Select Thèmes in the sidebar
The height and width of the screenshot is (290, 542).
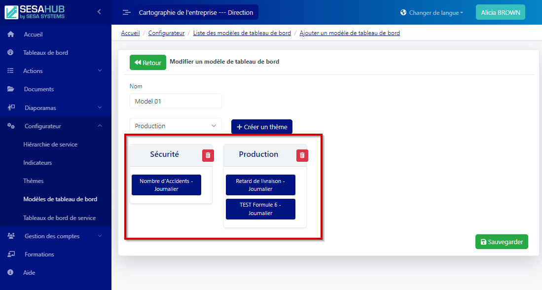coord(33,181)
